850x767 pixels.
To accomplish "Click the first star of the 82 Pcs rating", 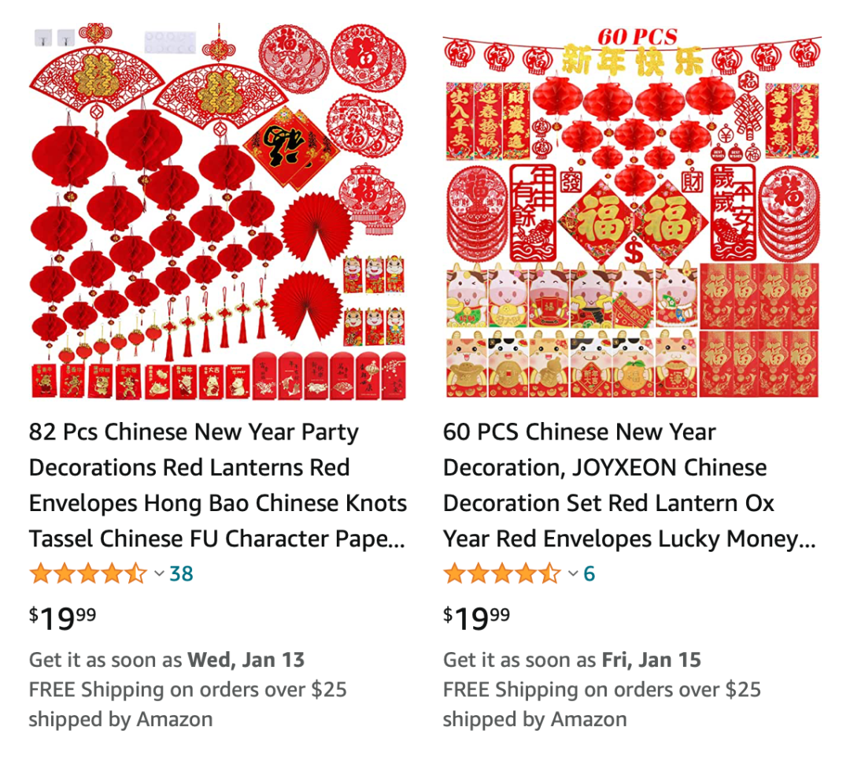I will pos(41,573).
